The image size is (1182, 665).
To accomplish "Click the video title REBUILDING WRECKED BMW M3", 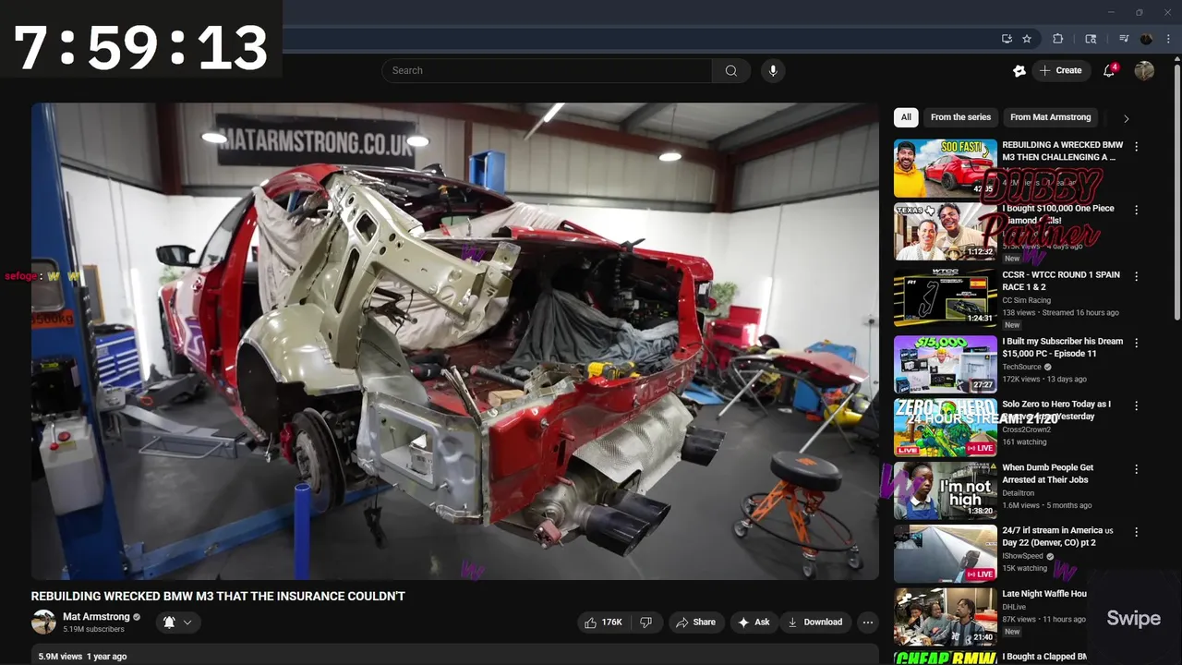I will point(218,597).
